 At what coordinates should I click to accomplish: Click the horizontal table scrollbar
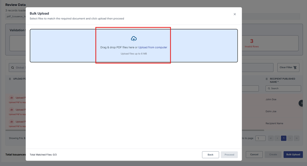[135, 130]
